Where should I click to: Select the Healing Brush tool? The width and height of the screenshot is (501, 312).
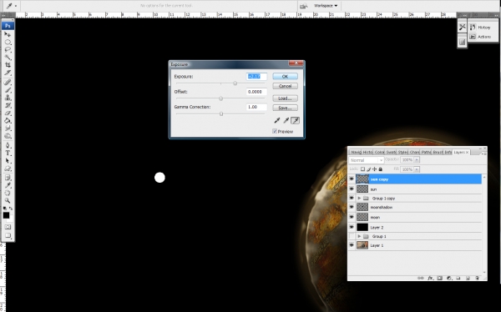click(x=8, y=83)
